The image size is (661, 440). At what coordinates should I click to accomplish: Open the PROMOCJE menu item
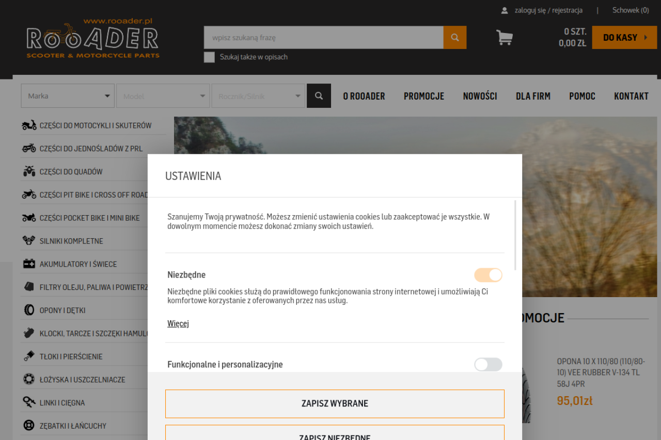(424, 96)
